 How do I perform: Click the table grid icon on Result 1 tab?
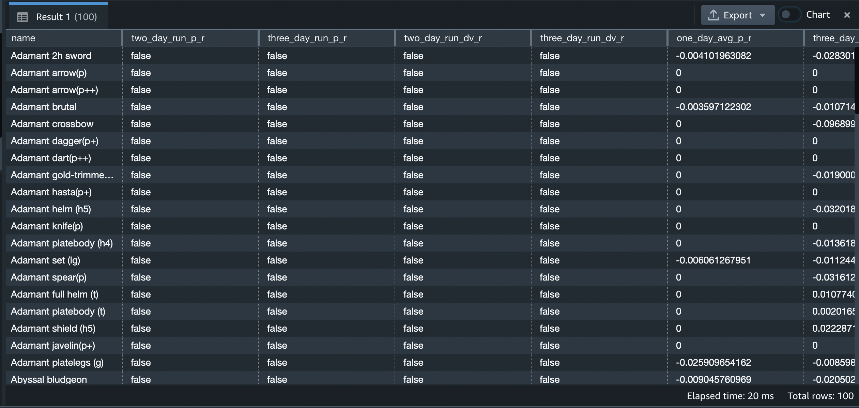[22, 17]
